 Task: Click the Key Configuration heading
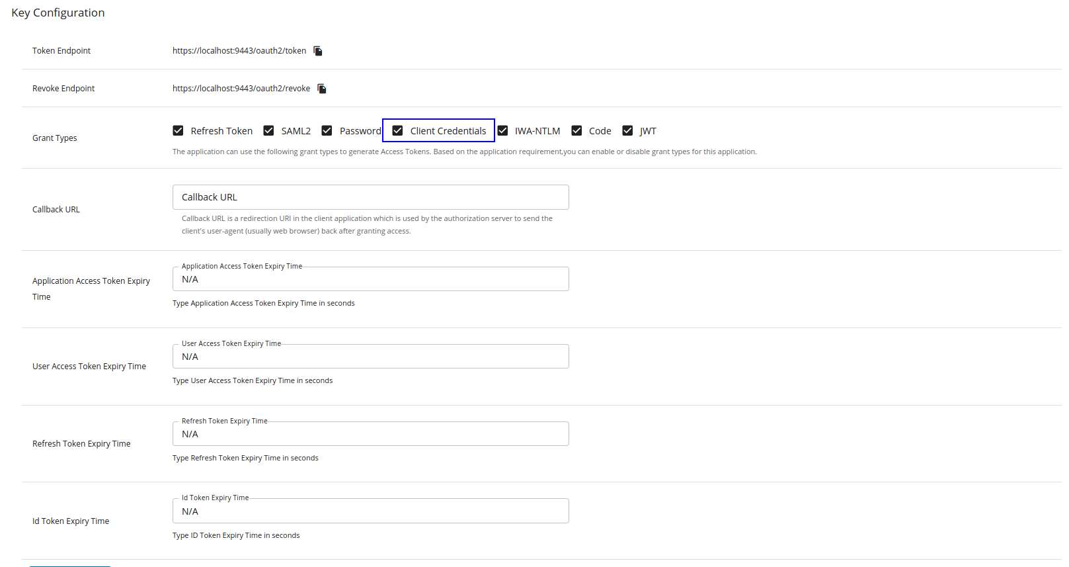[x=58, y=13]
